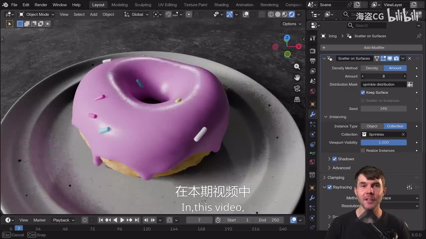Select the tweak select tool icon
Screen dimensions: 426x239
[x=10, y=24]
